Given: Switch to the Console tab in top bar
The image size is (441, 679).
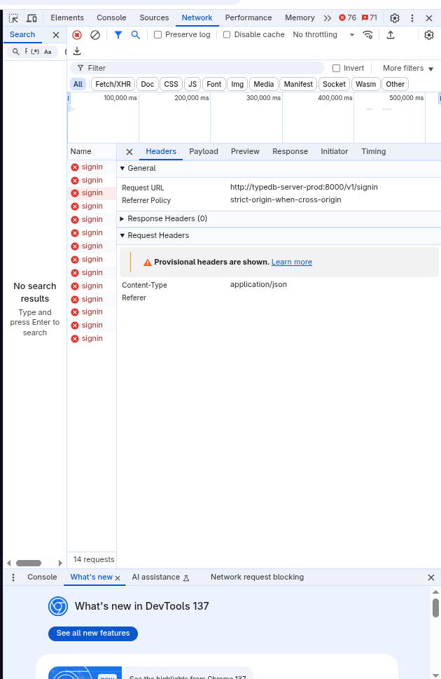Looking at the screenshot, I should tap(111, 17).
